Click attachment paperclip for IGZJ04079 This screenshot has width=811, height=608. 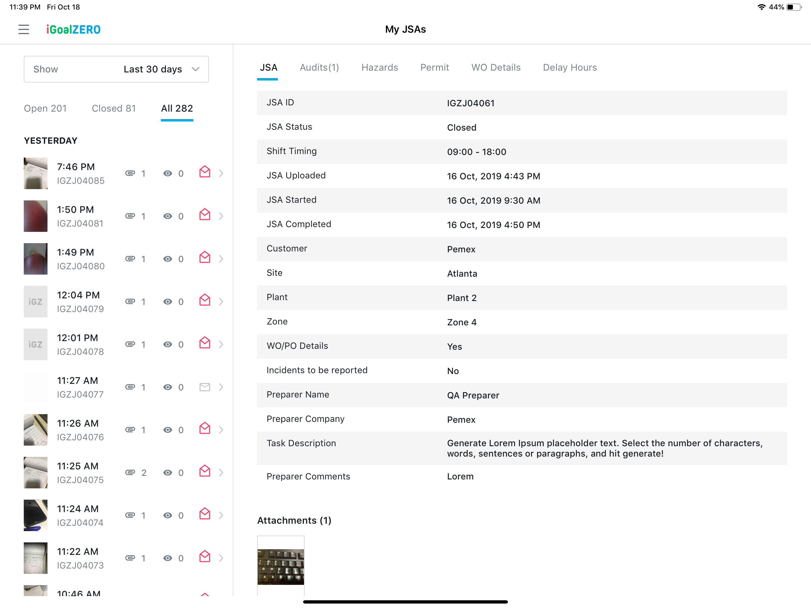(130, 301)
